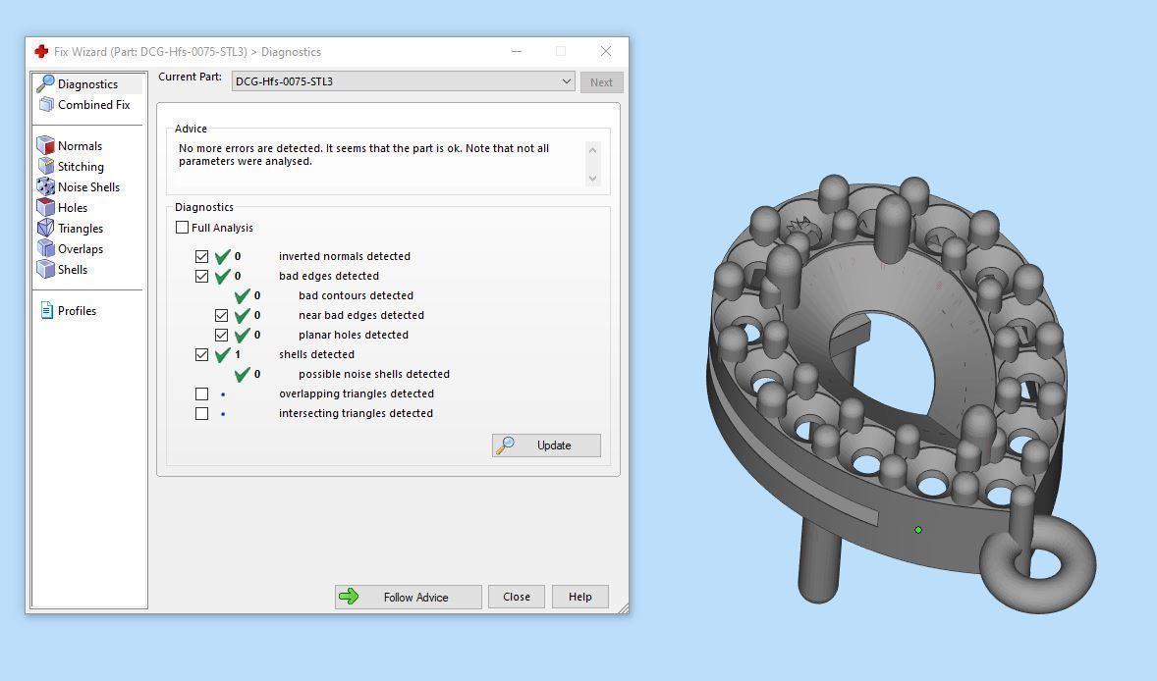Select Overlaps in the sidebar
The width and height of the screenshot is (1157, 681).
click(81, 249)
